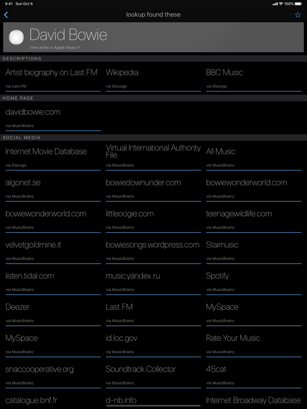Open littleoogie.com link

[153, 220]
